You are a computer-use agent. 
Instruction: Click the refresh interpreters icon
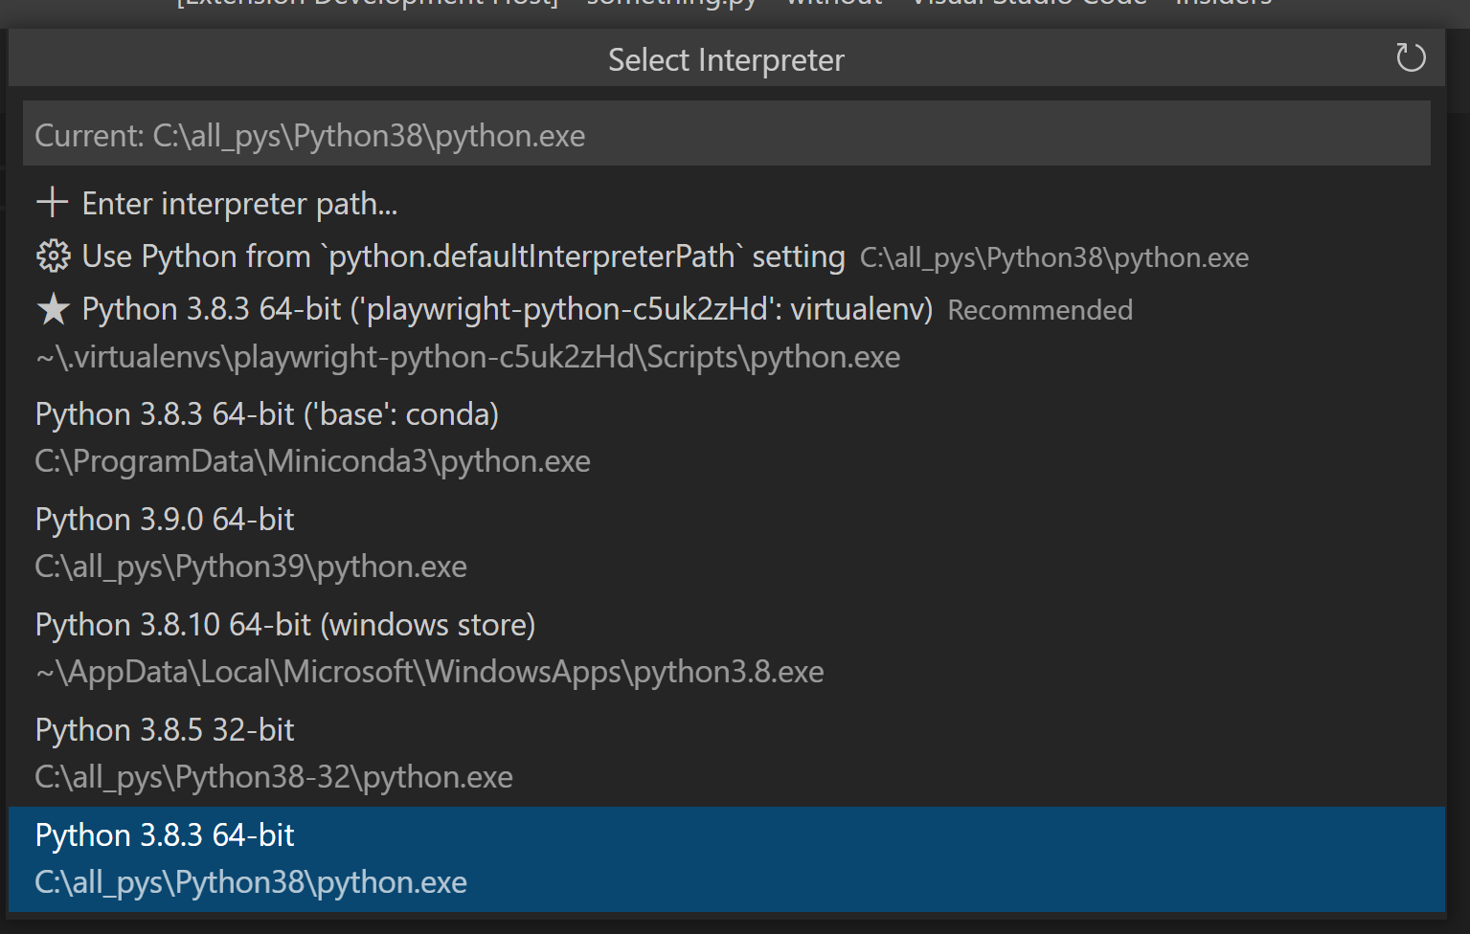[1410, 58]
